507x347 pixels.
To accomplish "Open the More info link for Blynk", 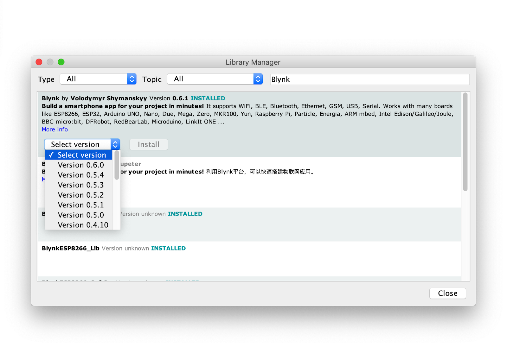I will click(x=55, y=129).
